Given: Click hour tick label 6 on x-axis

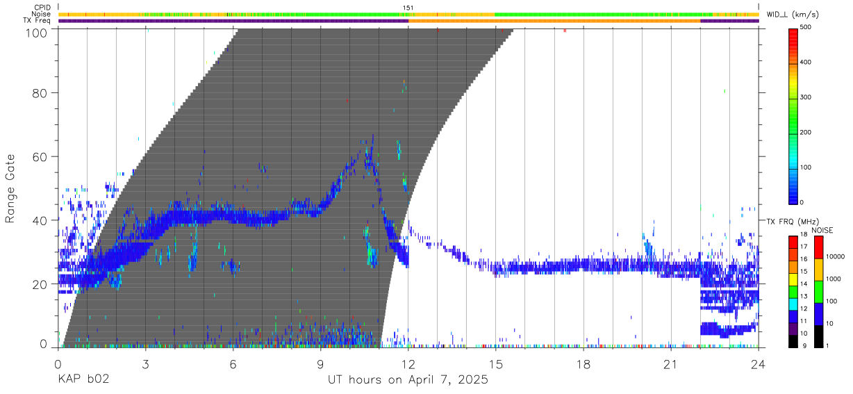Looking at the screenshot, I should tap(233, 364).
